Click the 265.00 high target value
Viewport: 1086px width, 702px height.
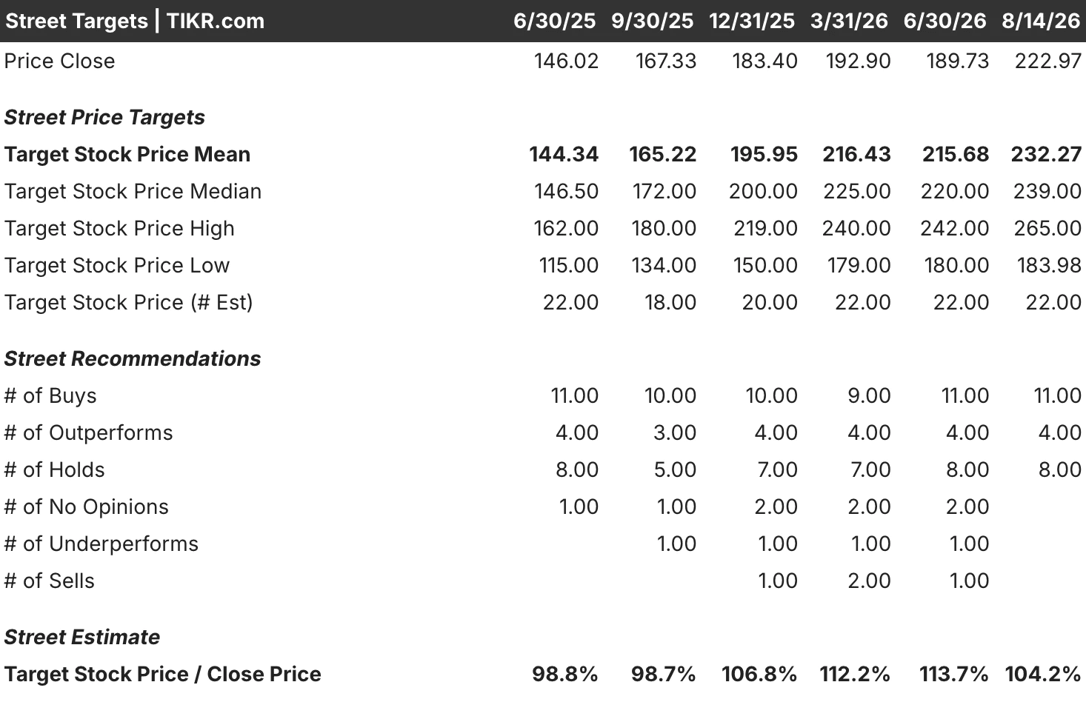[1047, 228]
